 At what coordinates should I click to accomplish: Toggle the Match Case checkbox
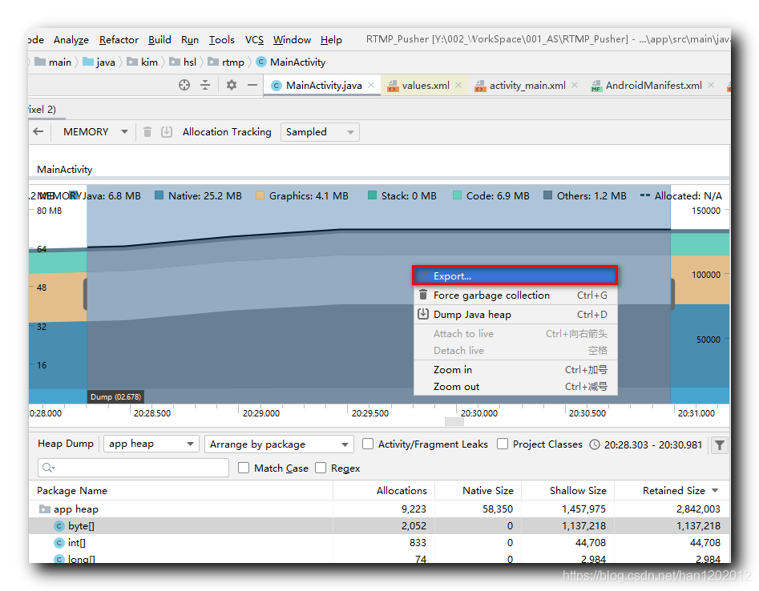(x=244, y=468)
